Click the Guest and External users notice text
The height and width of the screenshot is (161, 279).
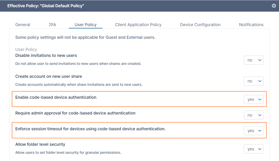[x=85, y=37]
